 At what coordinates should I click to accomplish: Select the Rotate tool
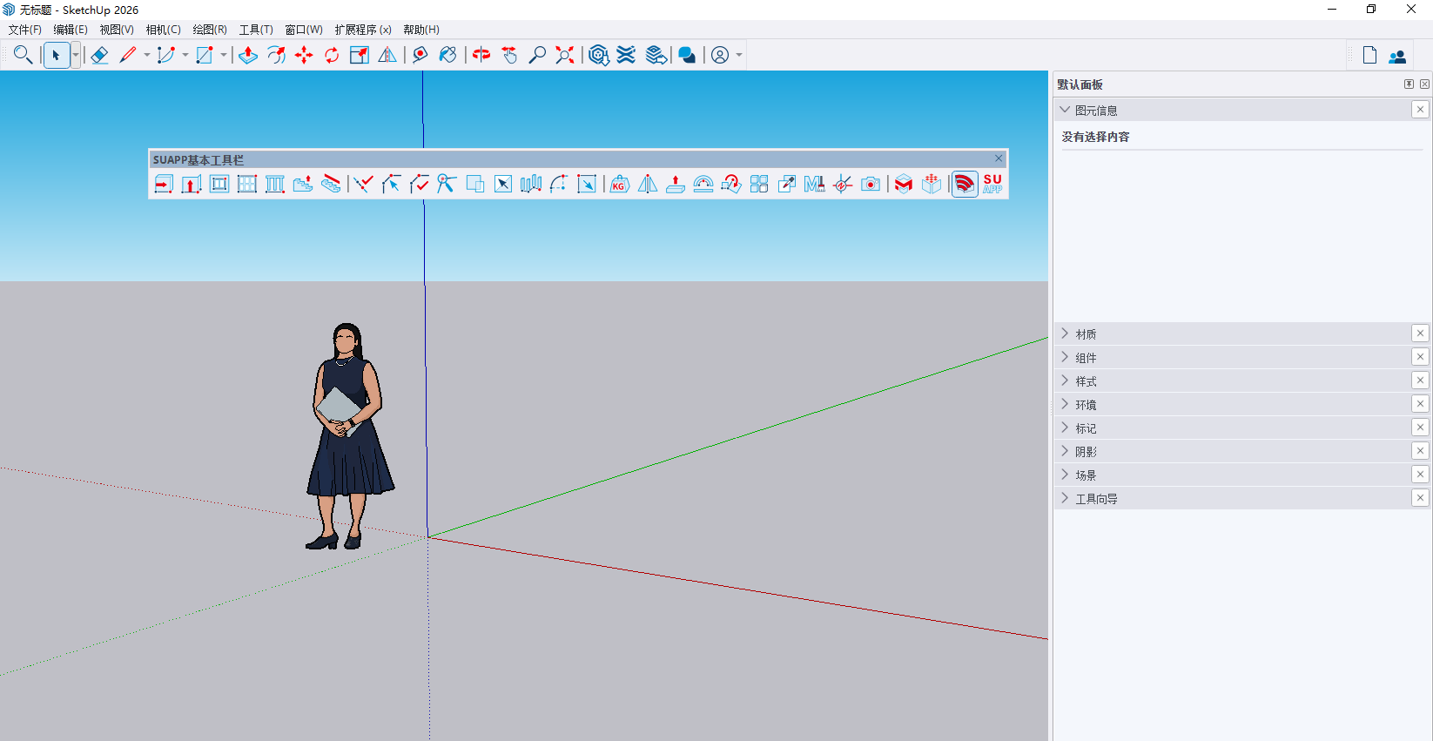pyautogui.click(x=332, y=55)
